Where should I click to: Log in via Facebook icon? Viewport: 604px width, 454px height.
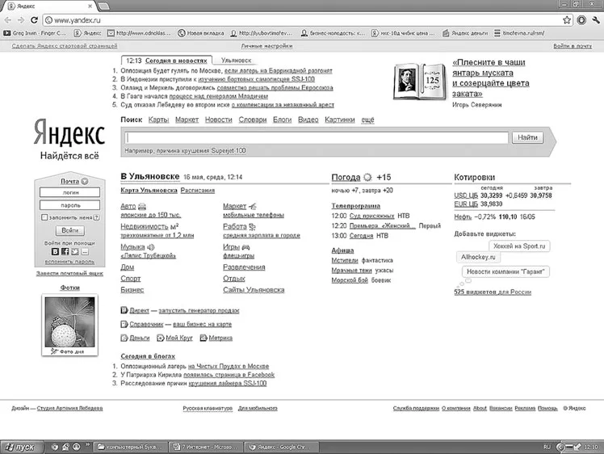coord(65,252)
